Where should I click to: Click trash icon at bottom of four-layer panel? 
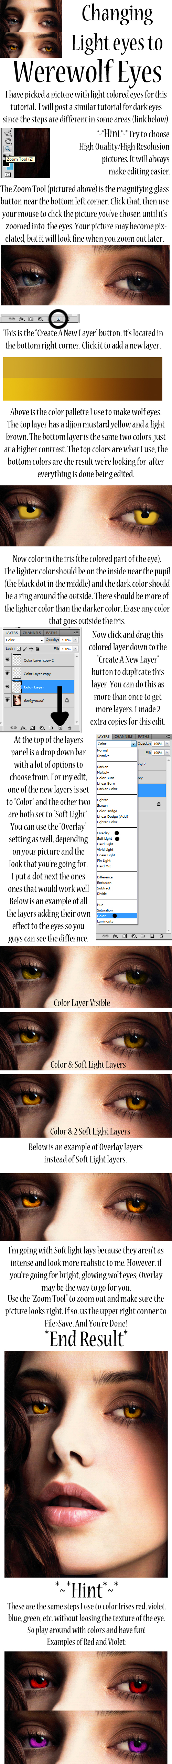tap(69, 728)
